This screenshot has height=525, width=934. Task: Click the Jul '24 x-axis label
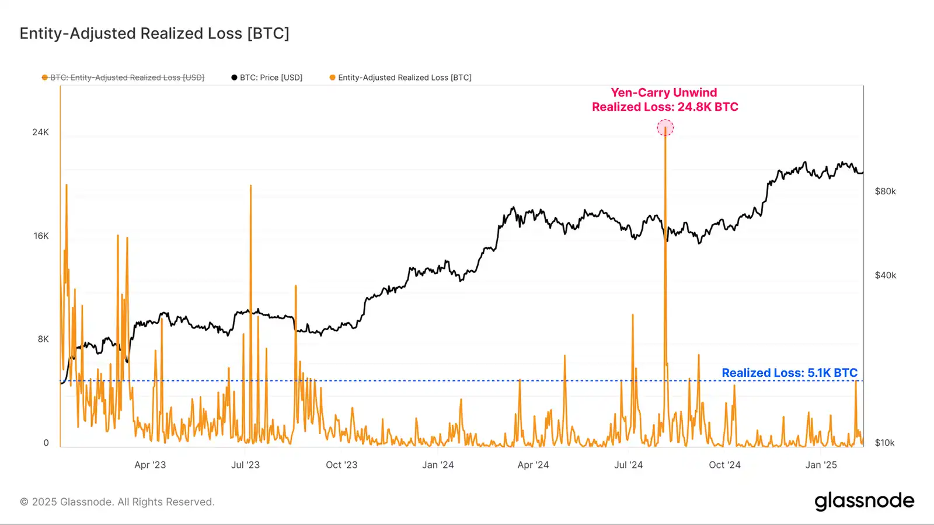click(628, 465)
